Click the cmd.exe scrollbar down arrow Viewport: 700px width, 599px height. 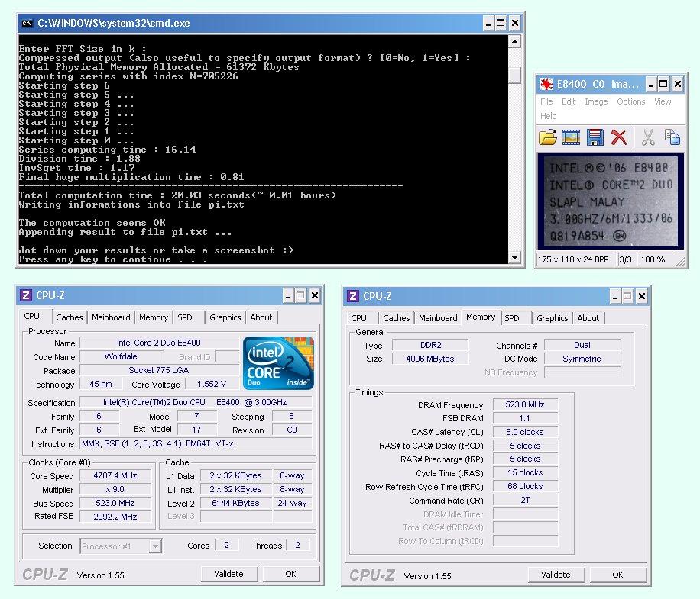point(514,258)
